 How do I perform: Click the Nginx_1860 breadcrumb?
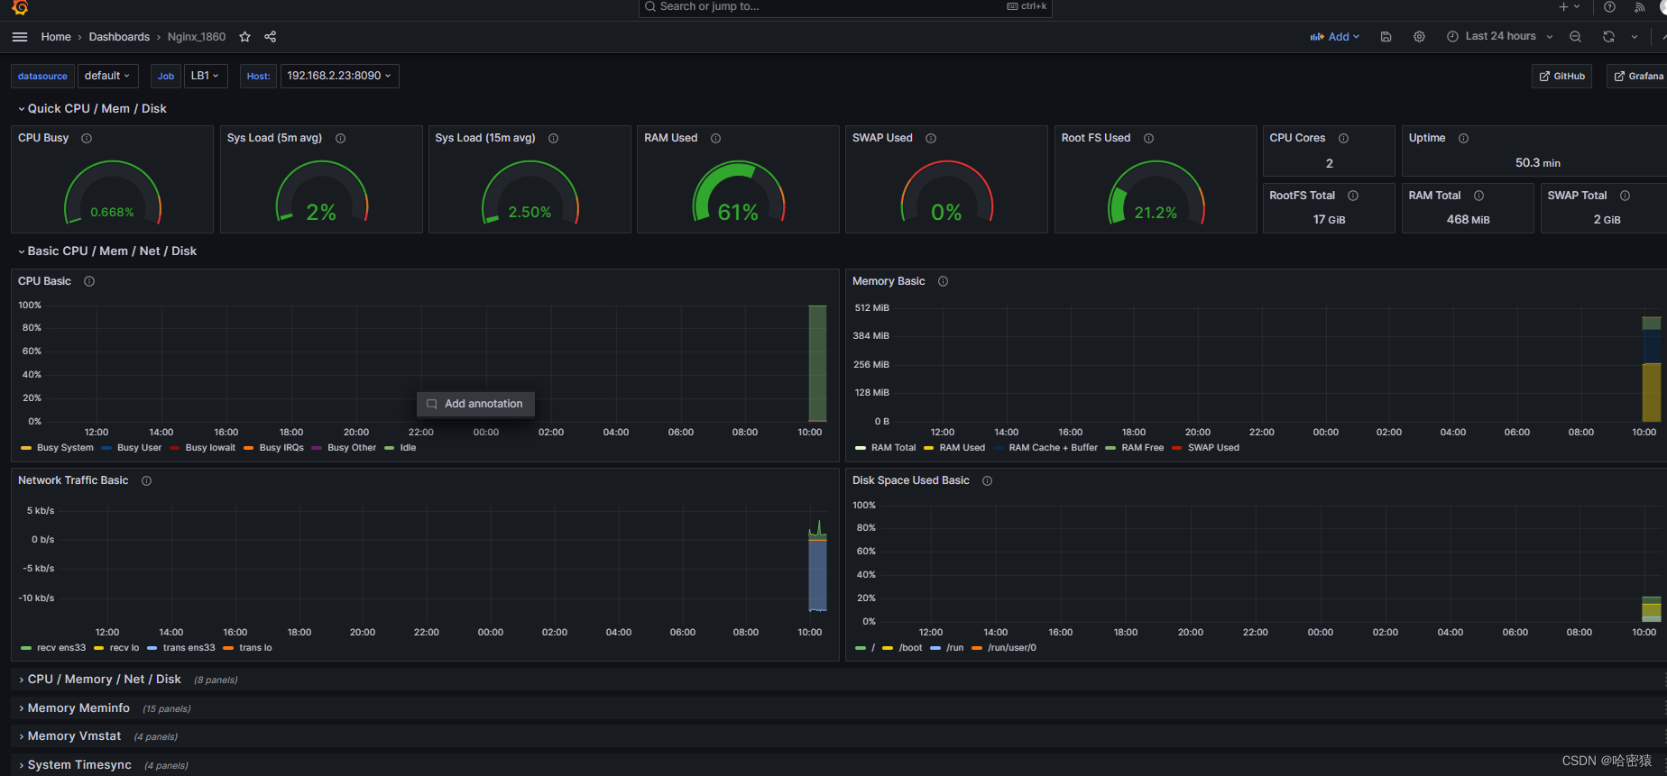click(x=197, y=37)
